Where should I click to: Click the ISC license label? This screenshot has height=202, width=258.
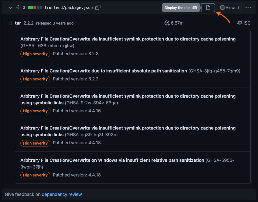pos(247,23)
